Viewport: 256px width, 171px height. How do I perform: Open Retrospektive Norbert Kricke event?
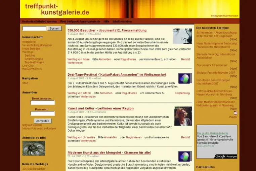pyautogui.click(x=215, y=93)
